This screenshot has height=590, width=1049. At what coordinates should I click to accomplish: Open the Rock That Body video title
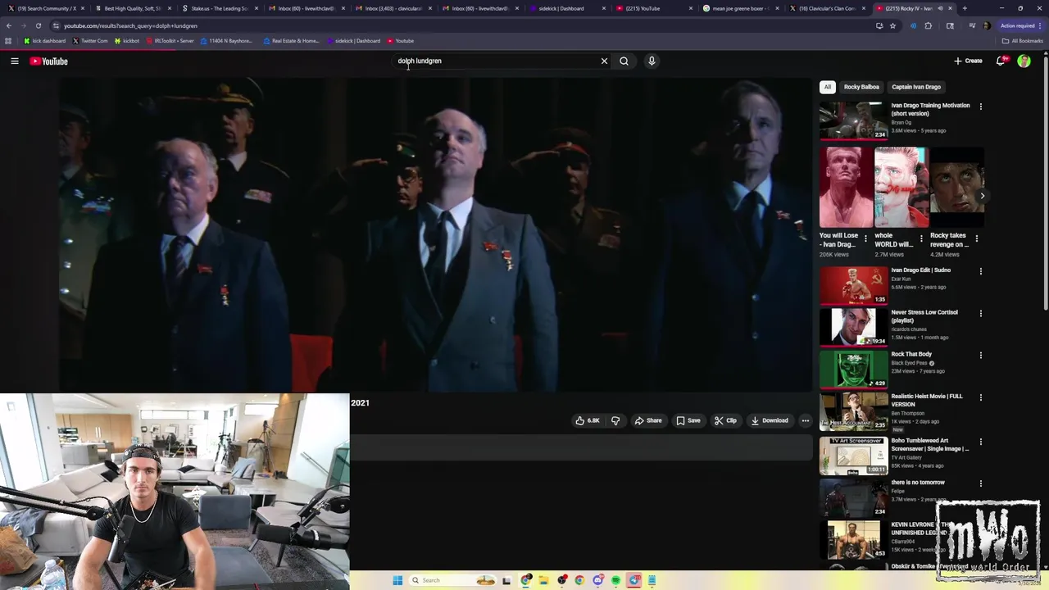pos(911,354)
